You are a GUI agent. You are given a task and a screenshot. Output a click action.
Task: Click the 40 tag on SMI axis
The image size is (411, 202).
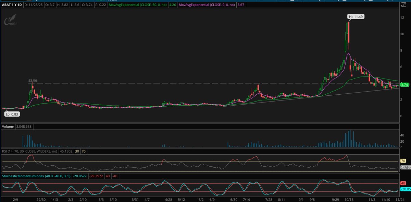pyautogui.click(x=403, y=183)
